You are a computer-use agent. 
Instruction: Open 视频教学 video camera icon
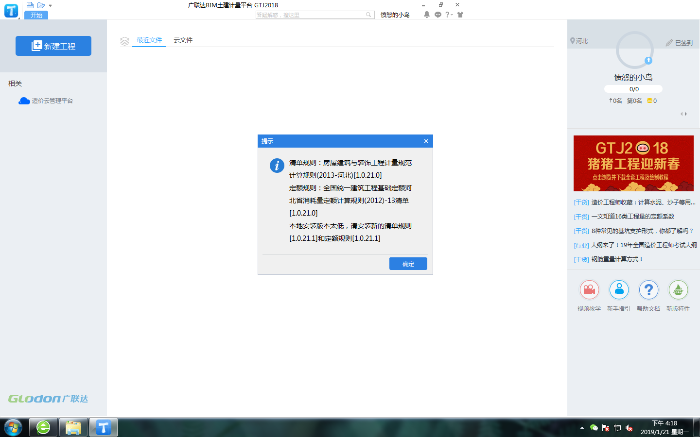[589, 290]
